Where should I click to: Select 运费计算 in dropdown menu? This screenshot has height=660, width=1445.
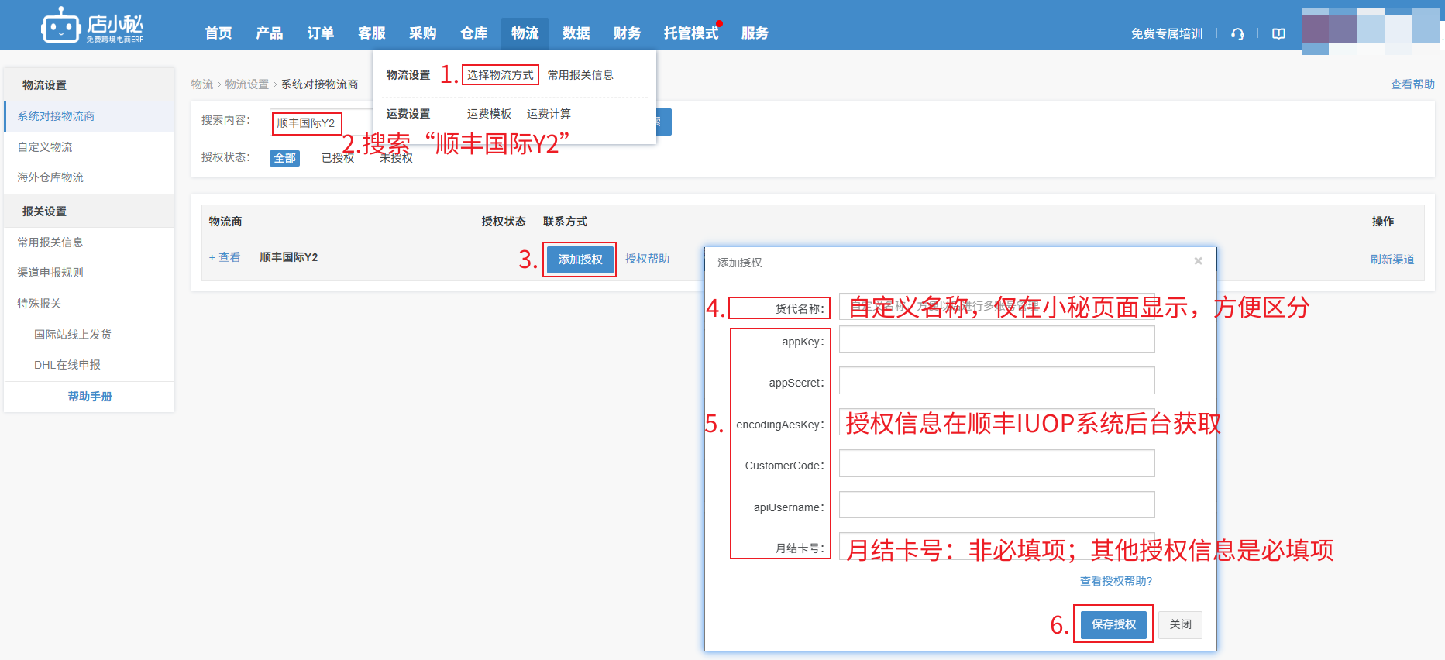coord(549,114)
